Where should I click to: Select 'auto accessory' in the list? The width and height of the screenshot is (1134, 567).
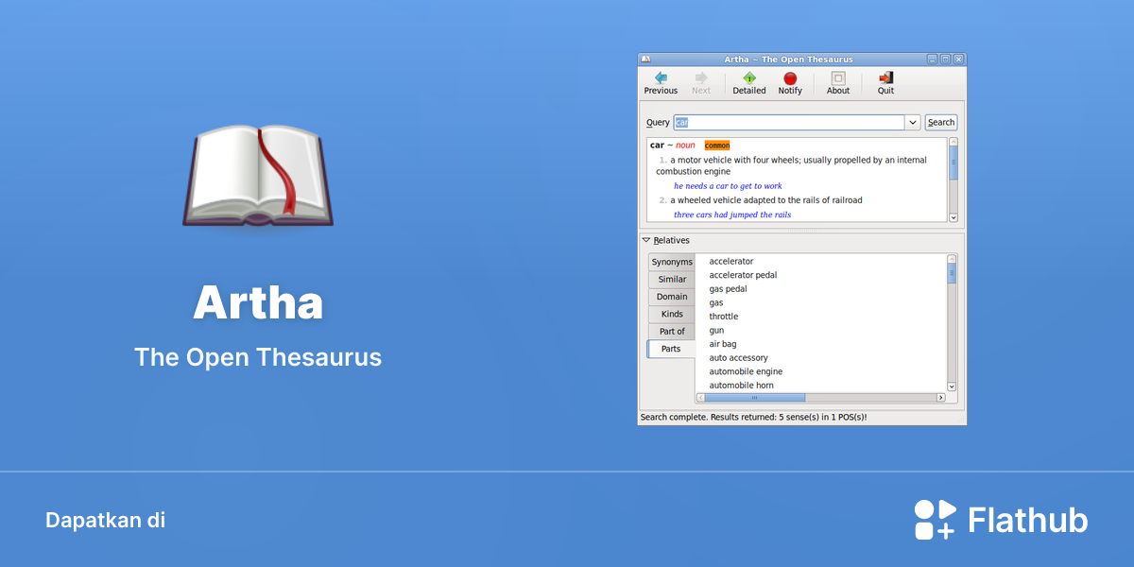coord(739,358)
